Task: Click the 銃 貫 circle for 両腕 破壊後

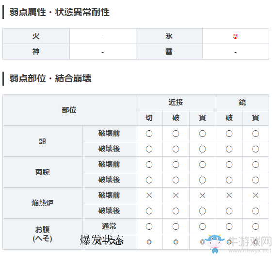Action: (x=256, y=180)
